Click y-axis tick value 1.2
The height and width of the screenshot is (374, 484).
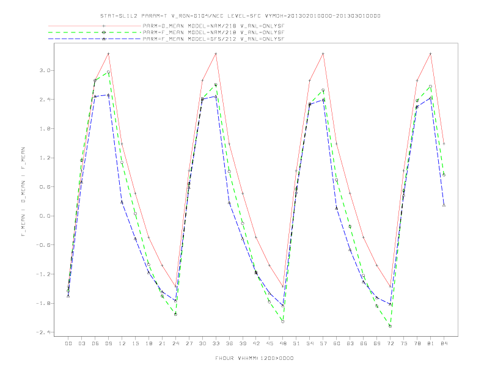[x=45, y=158]
